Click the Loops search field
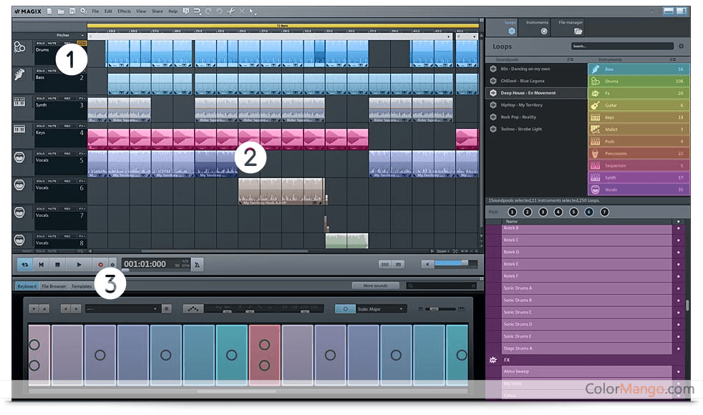 pyautogui.click(x=622, y=46)
